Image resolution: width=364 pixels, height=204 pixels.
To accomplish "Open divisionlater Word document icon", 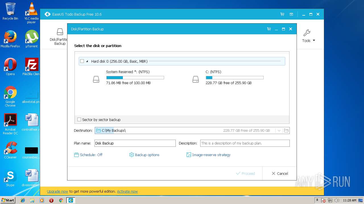I will point(31,178).
